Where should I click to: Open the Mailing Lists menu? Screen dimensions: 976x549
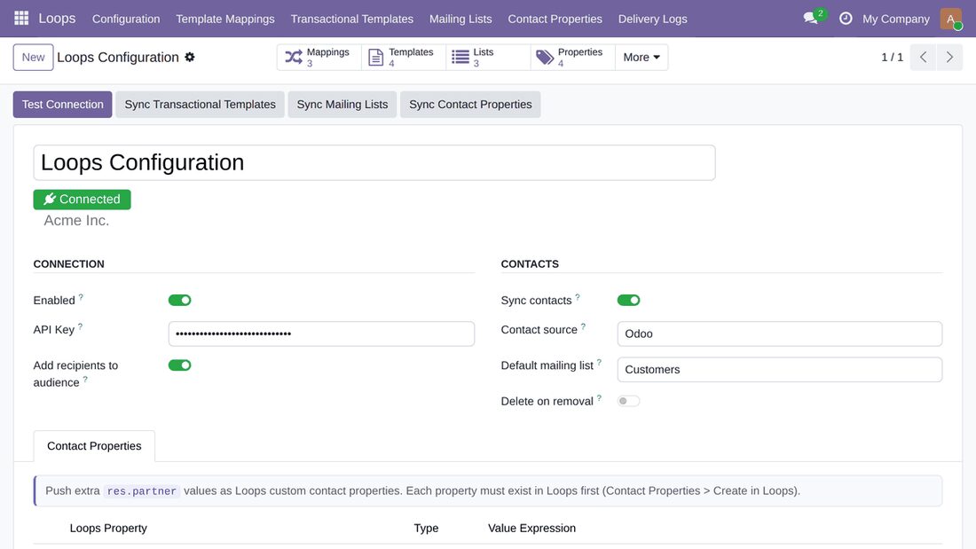460,19
